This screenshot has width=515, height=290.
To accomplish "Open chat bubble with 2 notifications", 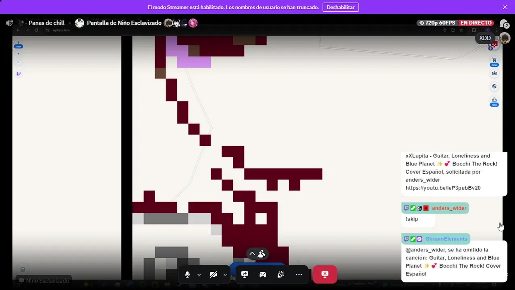I will coord(504,23).
